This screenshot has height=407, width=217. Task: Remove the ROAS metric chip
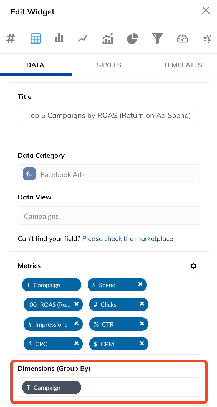click(x=77, y=304)
